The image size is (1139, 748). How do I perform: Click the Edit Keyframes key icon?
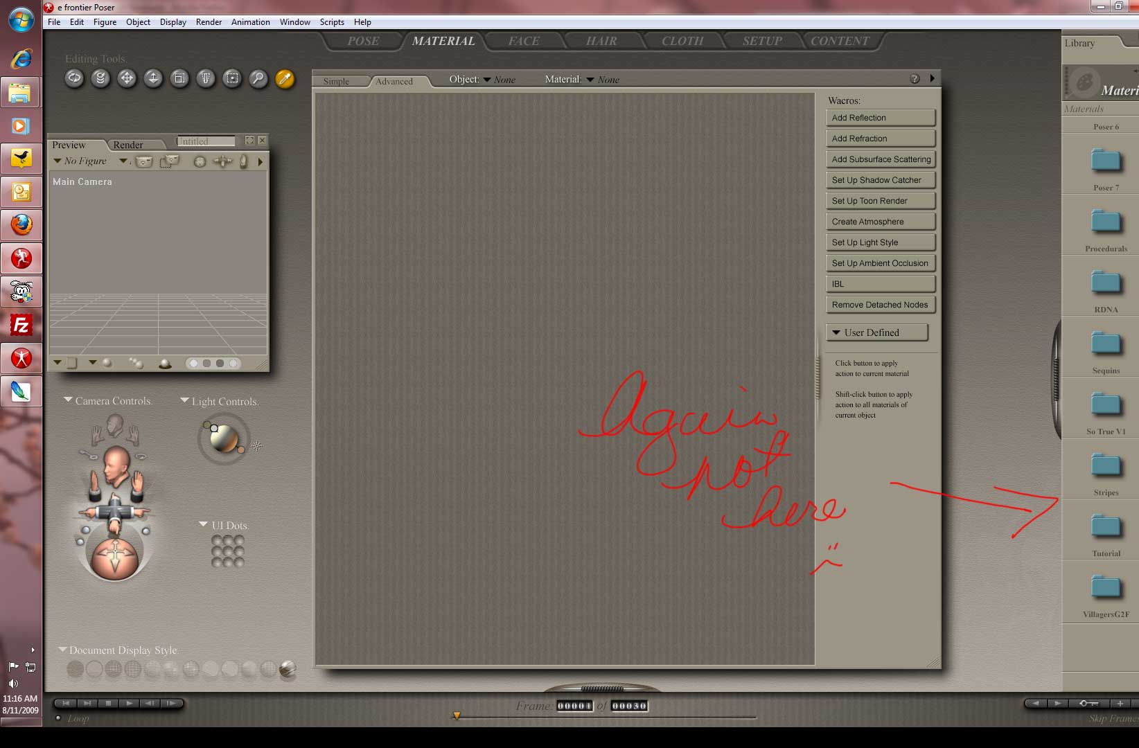(1088, 704)
